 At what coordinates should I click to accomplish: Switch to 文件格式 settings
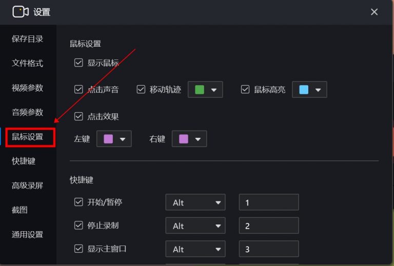(27, 64)
